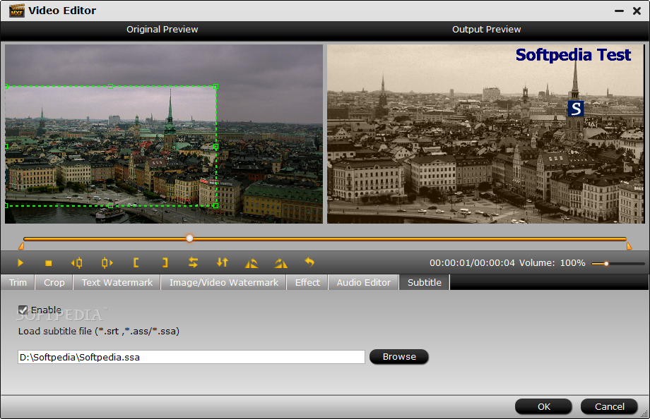
Task: Click the playback position slider knob
Action: (x=189, y=238)
